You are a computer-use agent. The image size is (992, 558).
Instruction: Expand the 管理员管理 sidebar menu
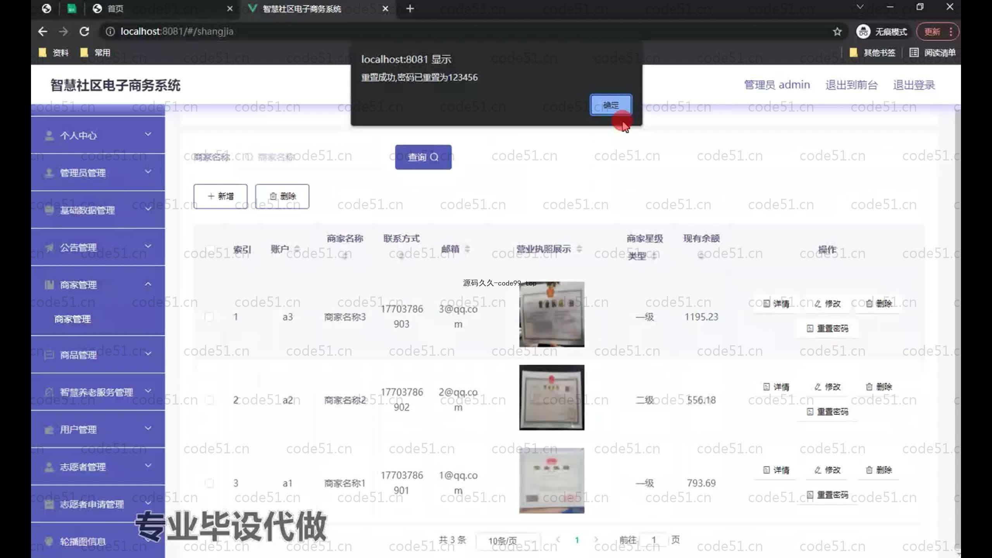[98, 172]
